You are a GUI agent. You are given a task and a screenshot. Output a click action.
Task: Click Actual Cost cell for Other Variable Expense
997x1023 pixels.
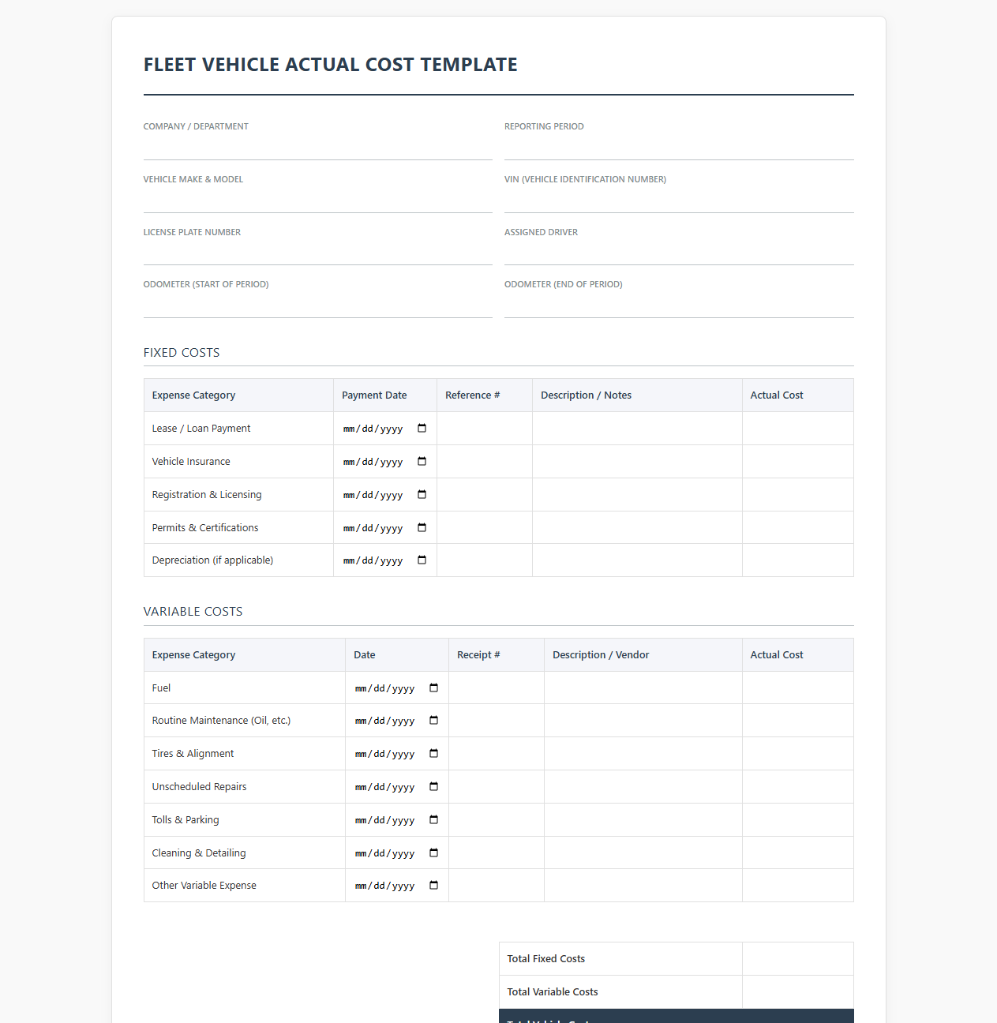798,886
